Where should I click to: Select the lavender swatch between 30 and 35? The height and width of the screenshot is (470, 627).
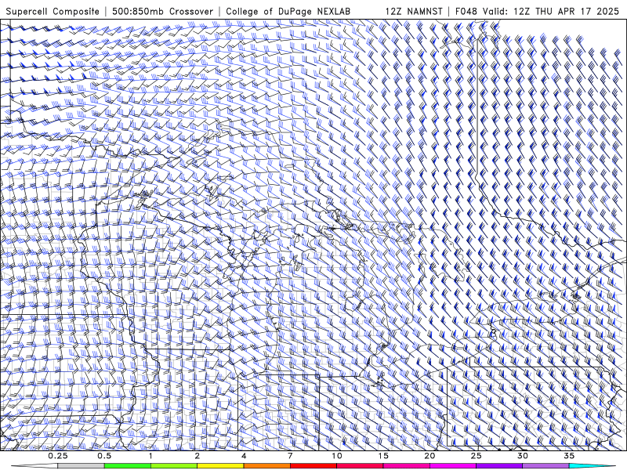(545, 466)
